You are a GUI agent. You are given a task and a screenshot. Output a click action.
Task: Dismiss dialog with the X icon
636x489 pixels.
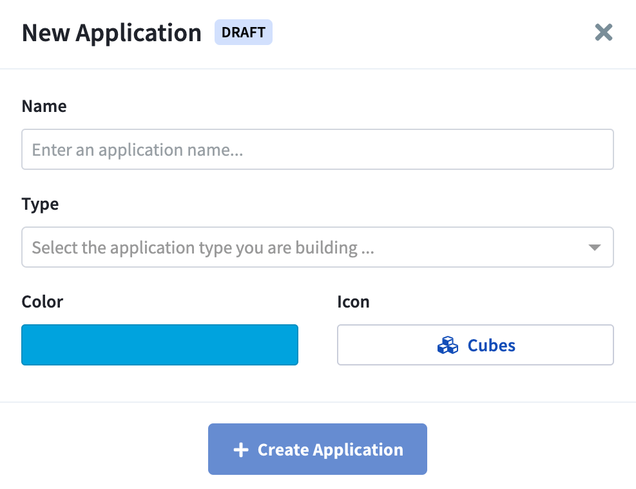tap(603, 32)
